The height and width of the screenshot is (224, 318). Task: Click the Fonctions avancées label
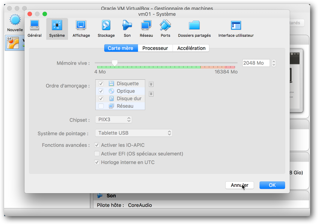(66, 145)
